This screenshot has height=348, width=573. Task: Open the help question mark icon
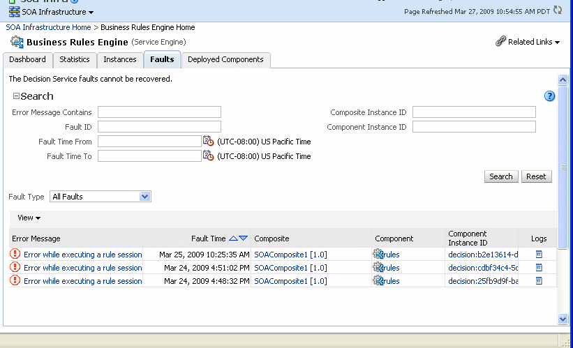tap(549, 96)
